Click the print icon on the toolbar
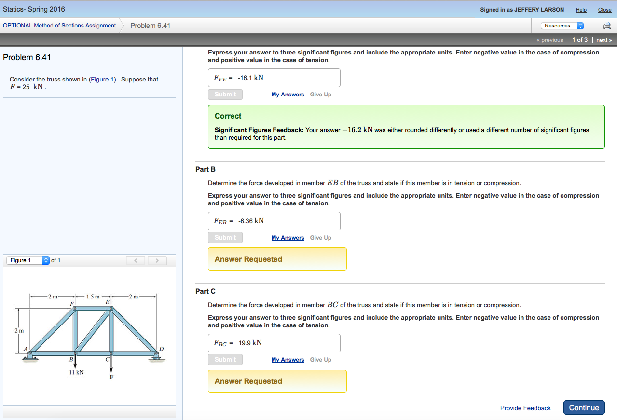Image resolution: width=617 pixels, height=420 pixels. pos(606,26)
